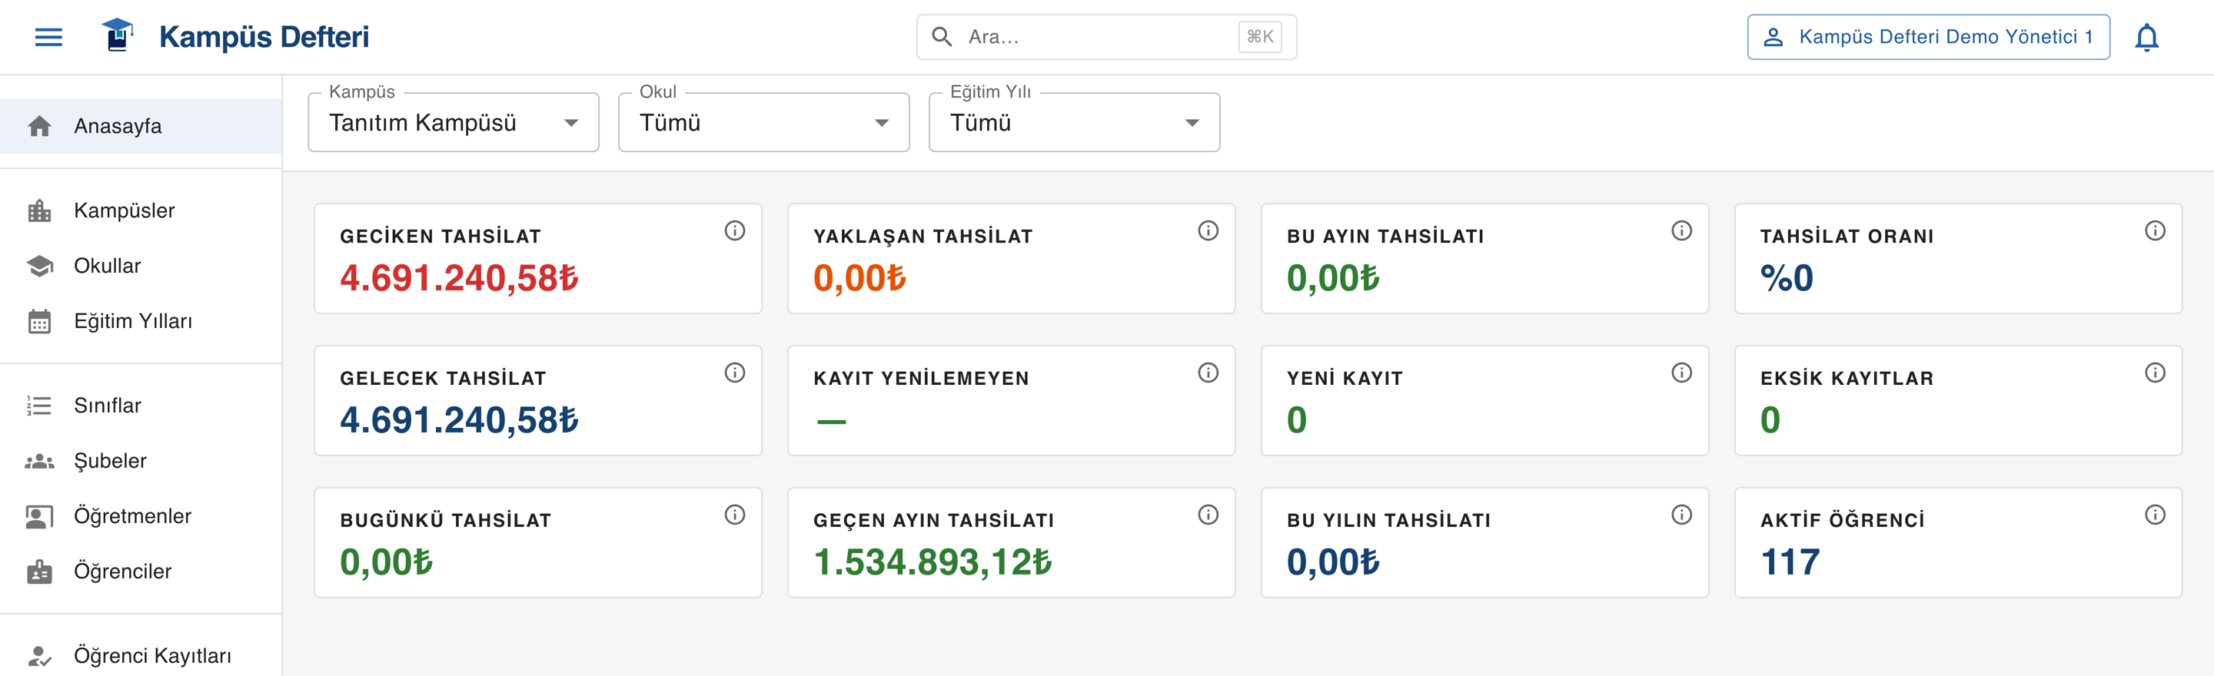This screenshot has width=2214, height=676.
Task: Click the Öğrenci Kayıtları icon
Action: 39,656
